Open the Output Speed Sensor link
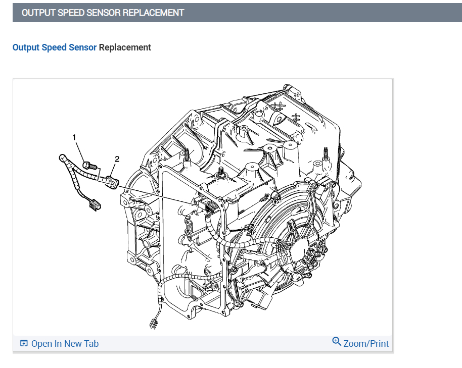Screen dimensions: 462x368 55,47
